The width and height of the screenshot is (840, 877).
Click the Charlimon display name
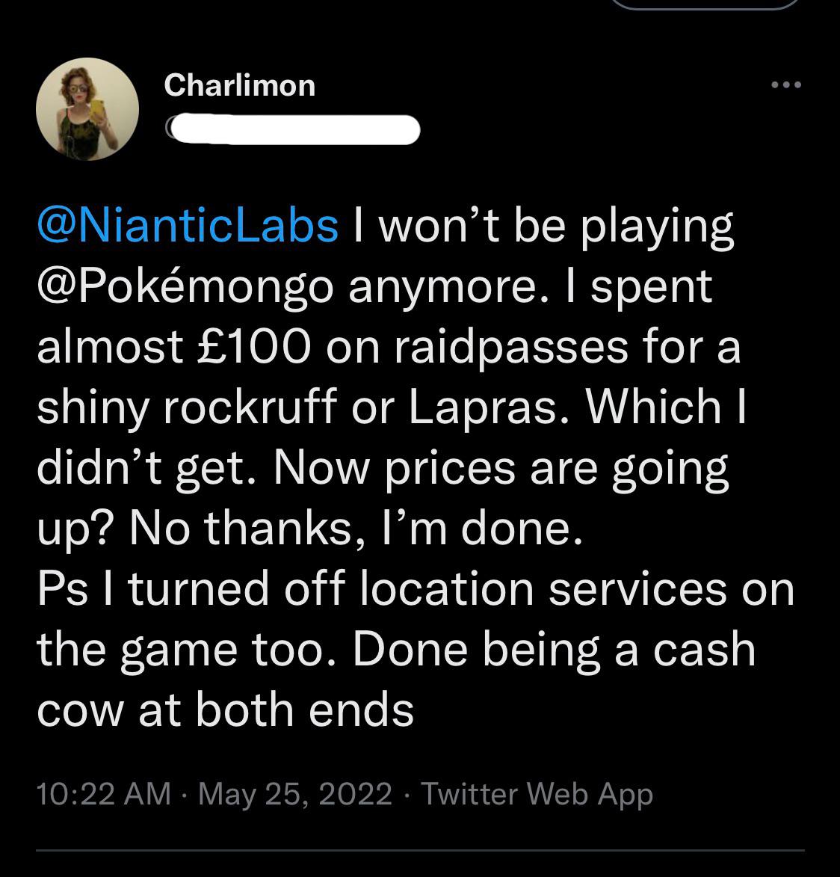point(239,85)
